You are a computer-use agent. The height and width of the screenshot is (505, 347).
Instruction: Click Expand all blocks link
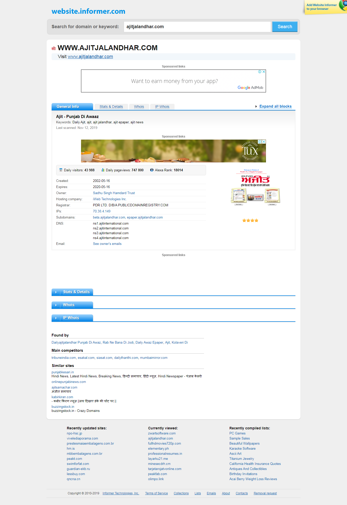(x=275, y=106)
